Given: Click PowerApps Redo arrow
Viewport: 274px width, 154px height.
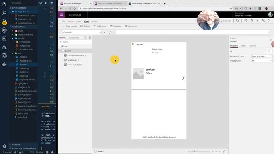Looking at the screenshot, I should click(252, 21).
